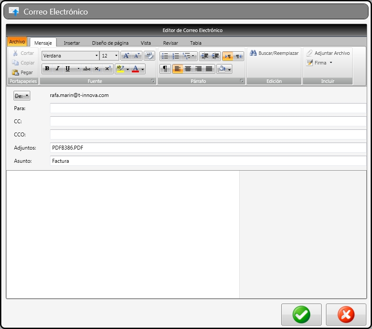
Task: Insert a bulleted list
Action: 165,56
